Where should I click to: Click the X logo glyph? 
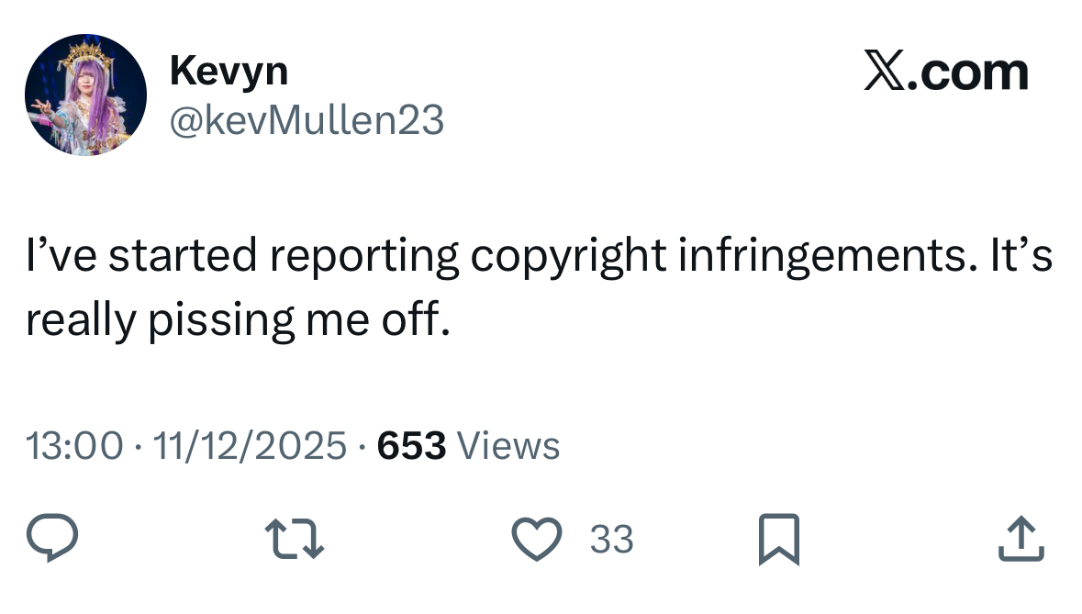click(x=885, y=72)
